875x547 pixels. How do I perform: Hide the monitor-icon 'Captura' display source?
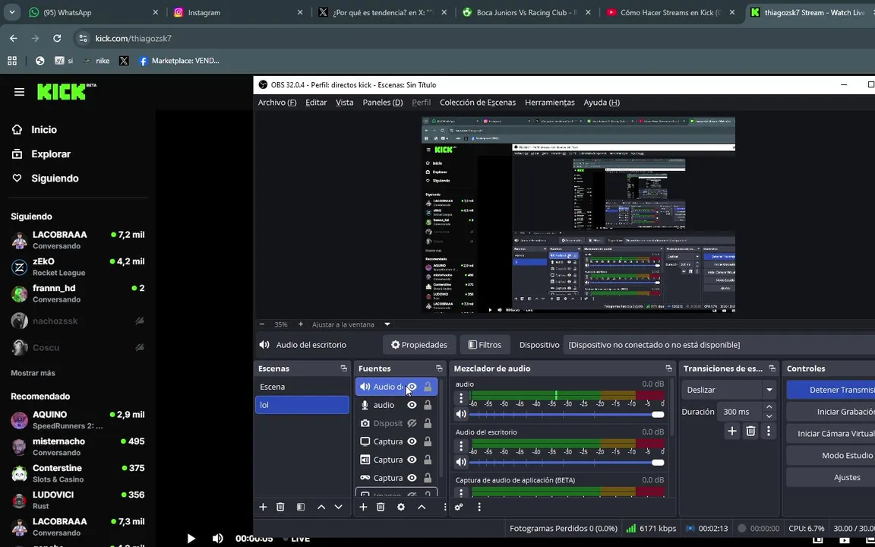point(412,441)
